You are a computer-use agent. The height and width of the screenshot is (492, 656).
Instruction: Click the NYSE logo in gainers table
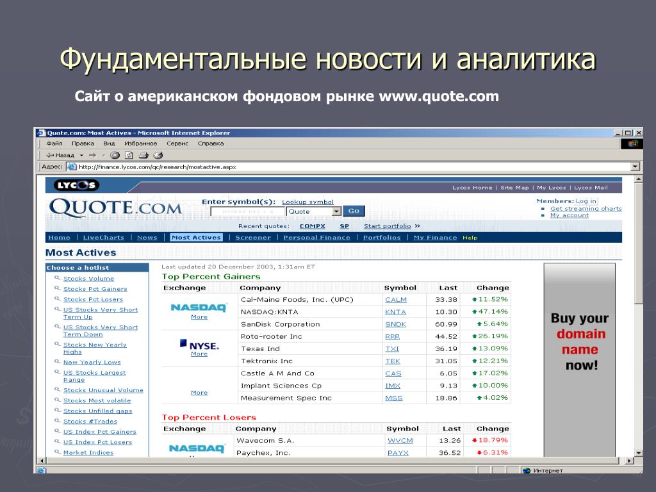click(199, 345)
